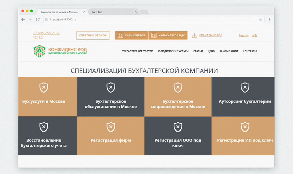Open Регистрация ООО под ключ tile title
This screenshot has width=293, height=174.
click(x=178, y=143)
